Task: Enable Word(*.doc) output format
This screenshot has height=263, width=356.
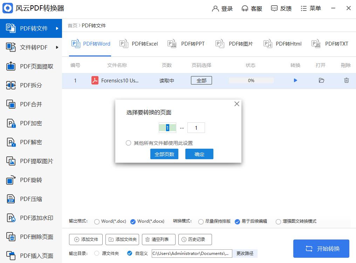Action: pos(96,222)
